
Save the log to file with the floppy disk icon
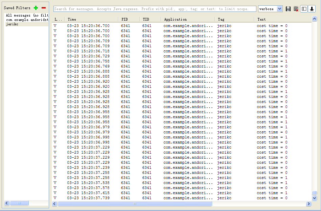pyautogui.click(x=288, y=9)
